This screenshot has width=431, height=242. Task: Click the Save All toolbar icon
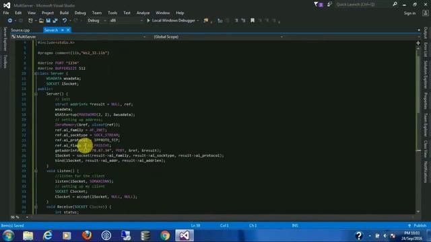click(55, 21)
